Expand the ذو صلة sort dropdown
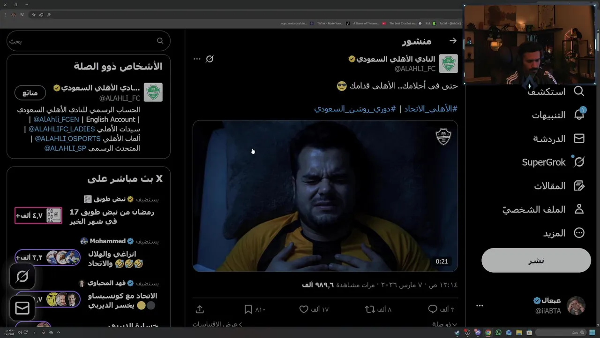 pos(445,324)
